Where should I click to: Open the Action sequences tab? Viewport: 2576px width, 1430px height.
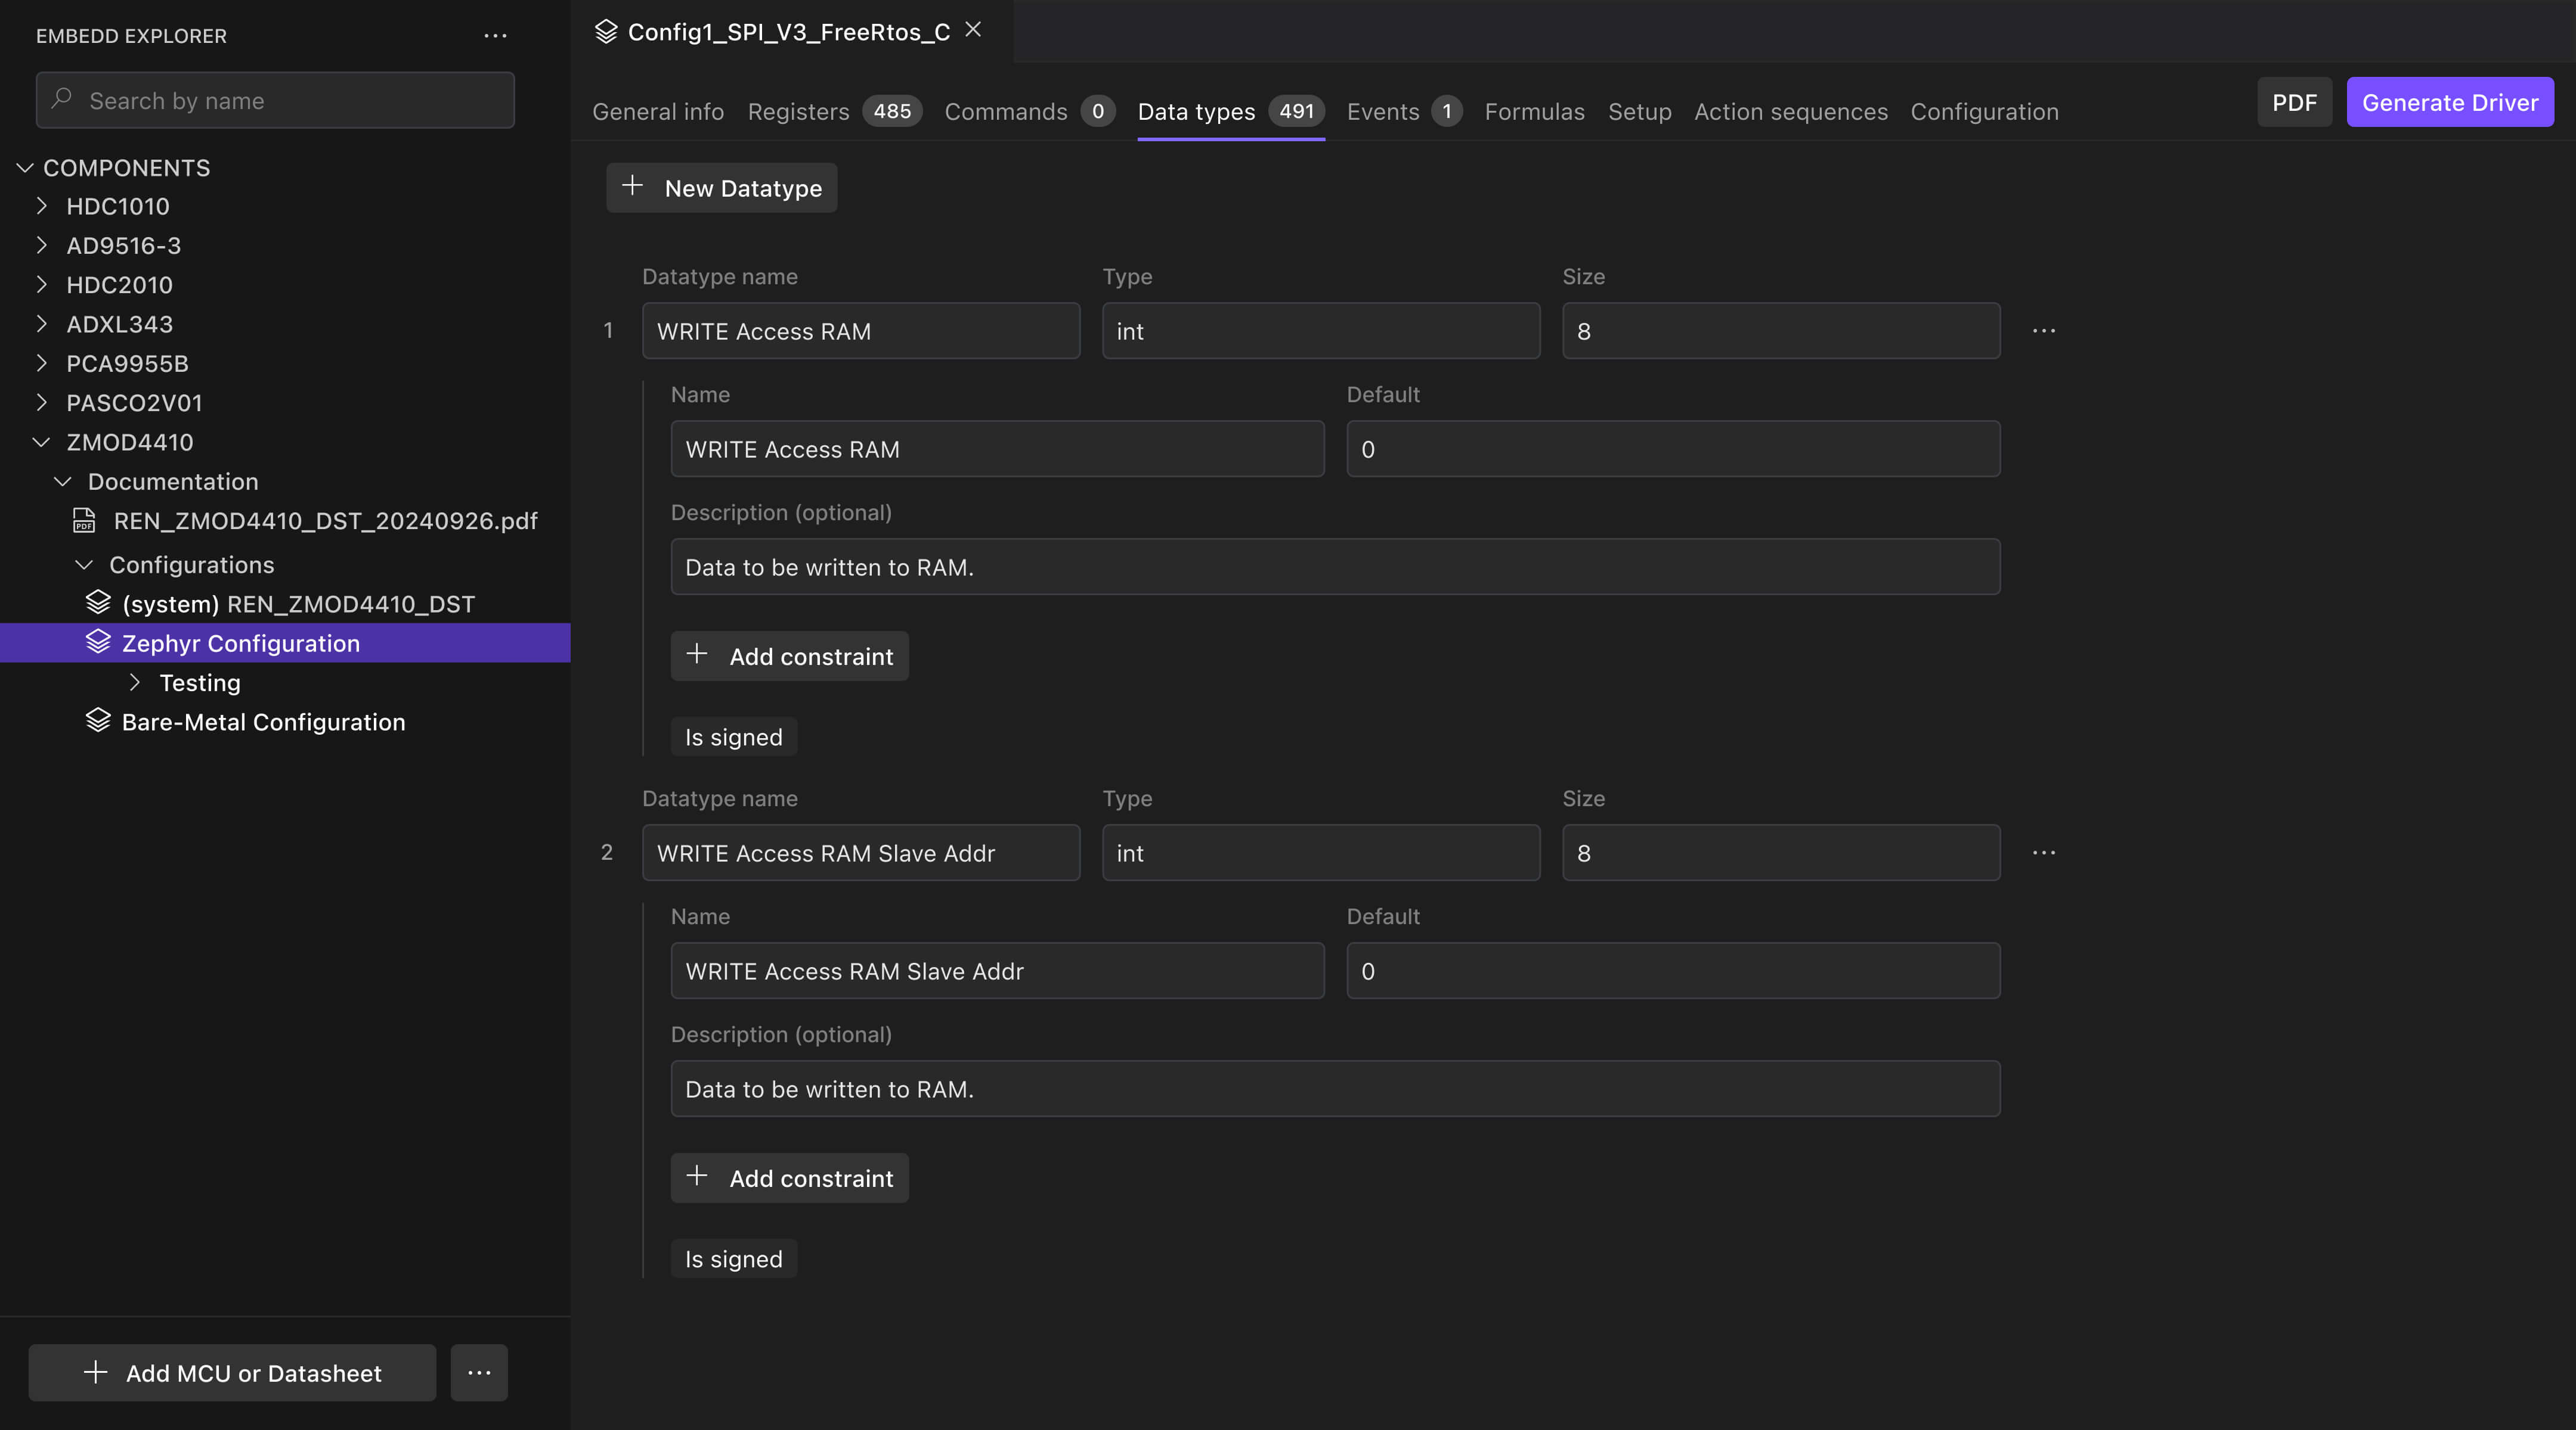(x=1790, y=112)
